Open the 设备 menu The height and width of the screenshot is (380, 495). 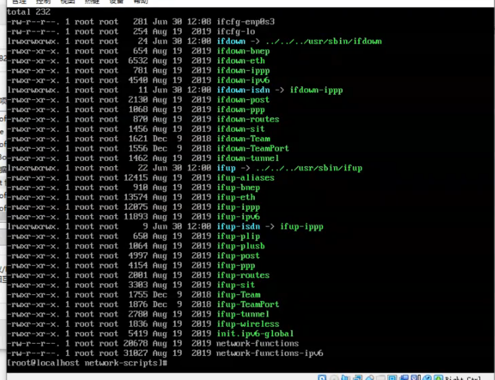tap(116, 2)
